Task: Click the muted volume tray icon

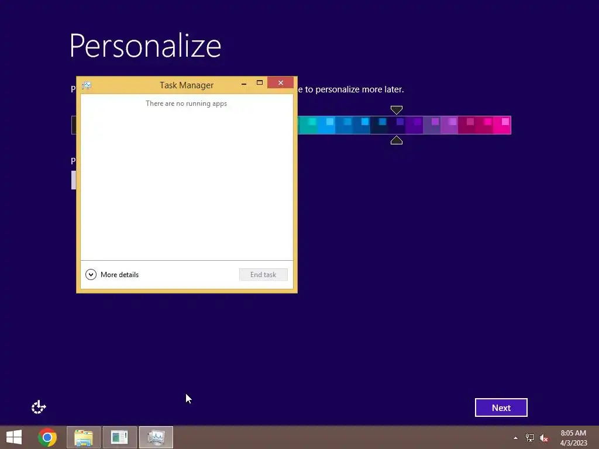Action: pyautogui.click(x=544, y=438)
